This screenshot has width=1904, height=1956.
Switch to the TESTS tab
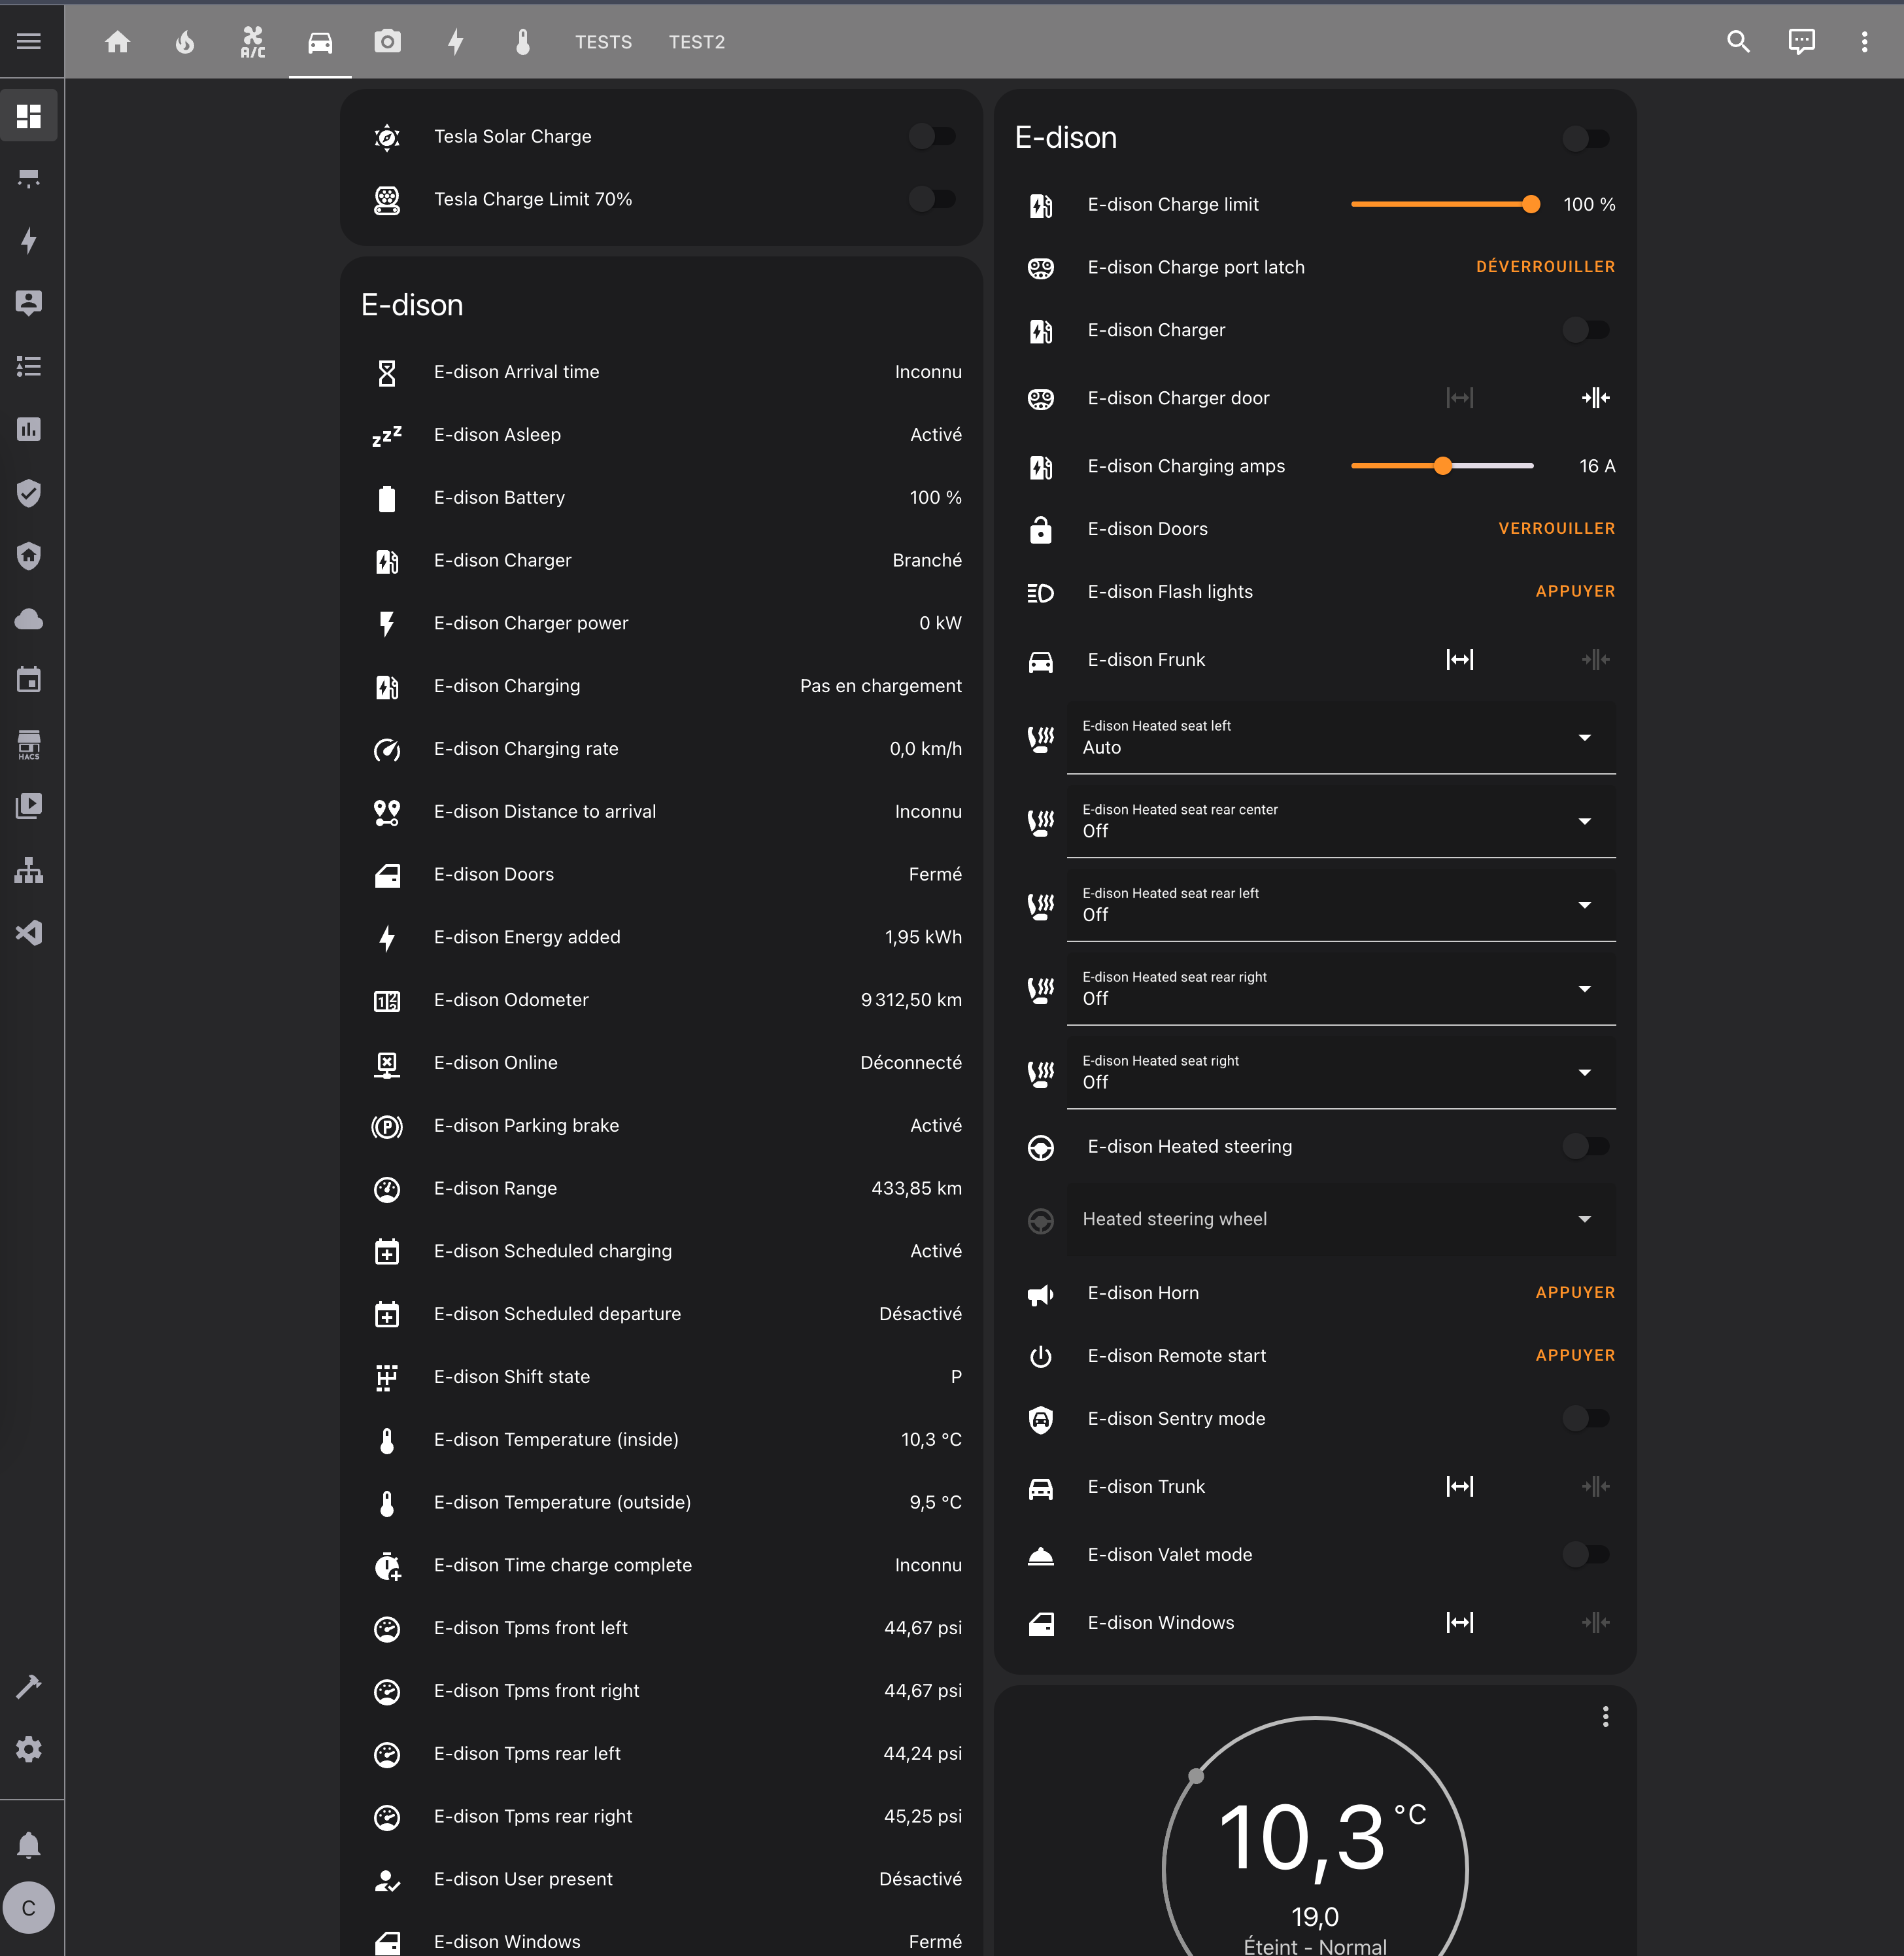point(603,42)
